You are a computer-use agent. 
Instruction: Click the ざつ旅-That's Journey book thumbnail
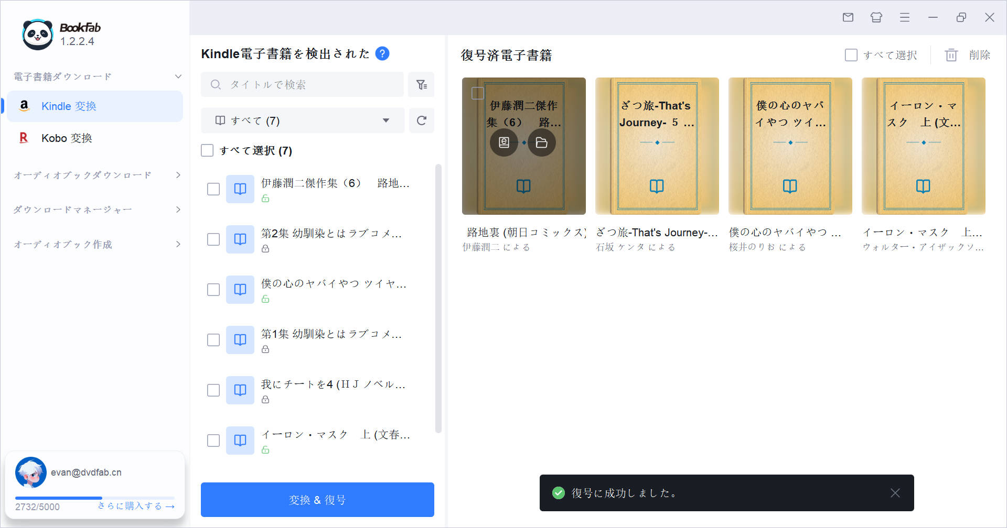click(x=657, y=146)
